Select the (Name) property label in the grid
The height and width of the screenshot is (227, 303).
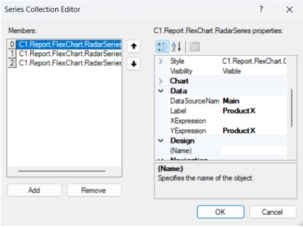(x=181, y=150)
